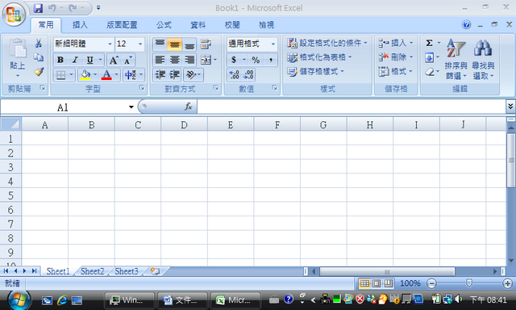
Task: Toggle bold formatting
Action: (60, 60)
